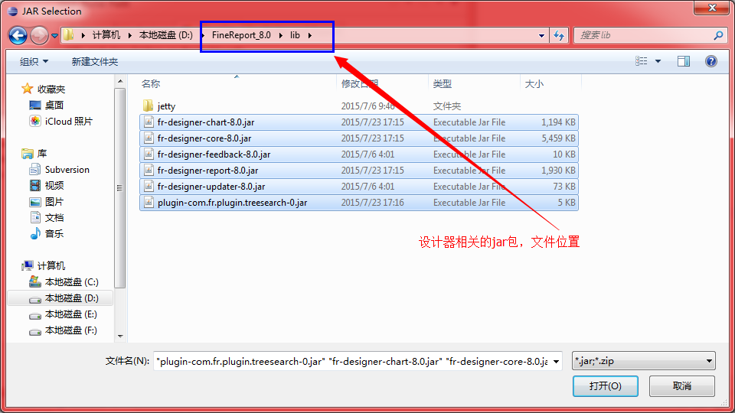The width and height of the screenshot is (735, 413).
Task: Open recent locations dropdown arrow
Action: click(54, 36)
